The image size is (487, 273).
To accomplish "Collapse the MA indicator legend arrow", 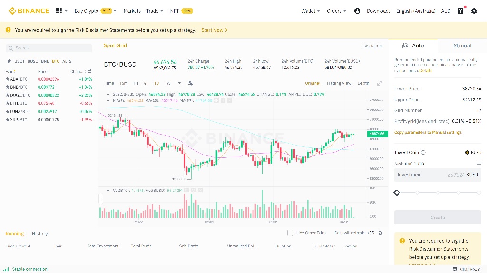I will click(x=108, y=100).
